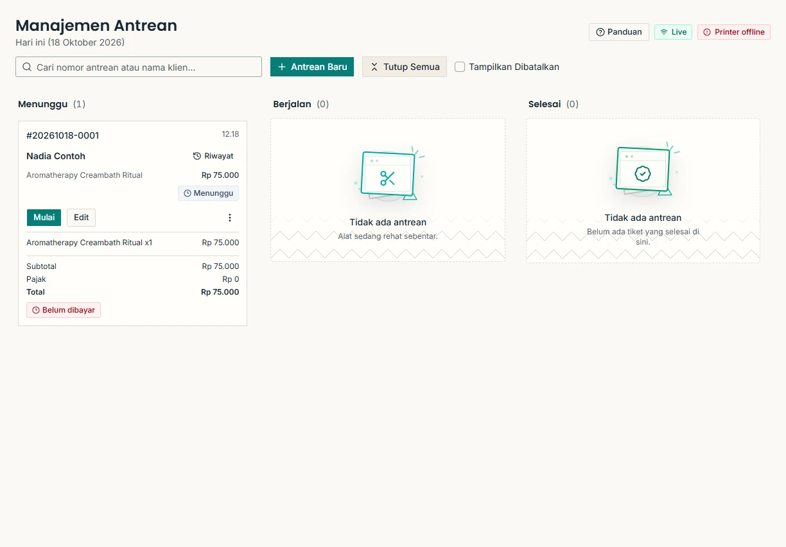Click the ticket time 12.18

[x=231, y=134]
